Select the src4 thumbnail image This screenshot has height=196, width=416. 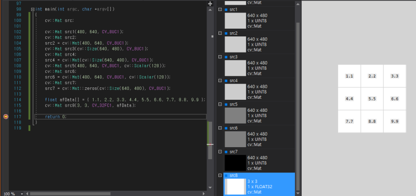[x=236, y=92]
